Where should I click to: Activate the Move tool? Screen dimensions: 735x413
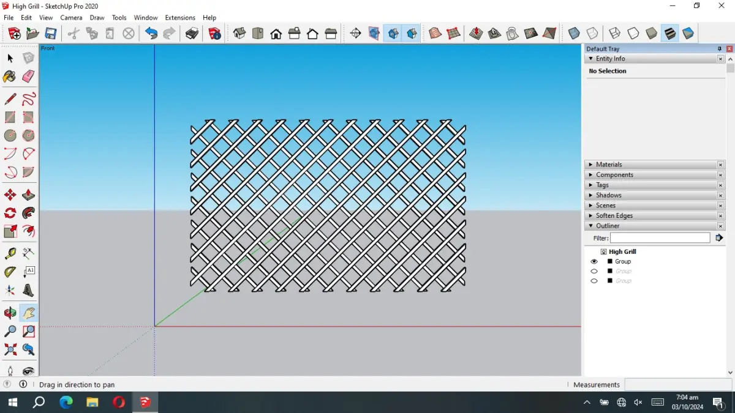[10, 195]
